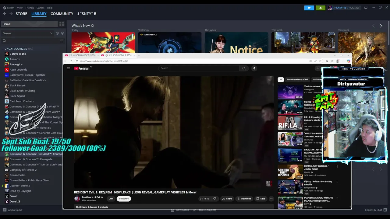Open the green notifications bell
The image size is (390, 219).
click(x=320, y=8)
